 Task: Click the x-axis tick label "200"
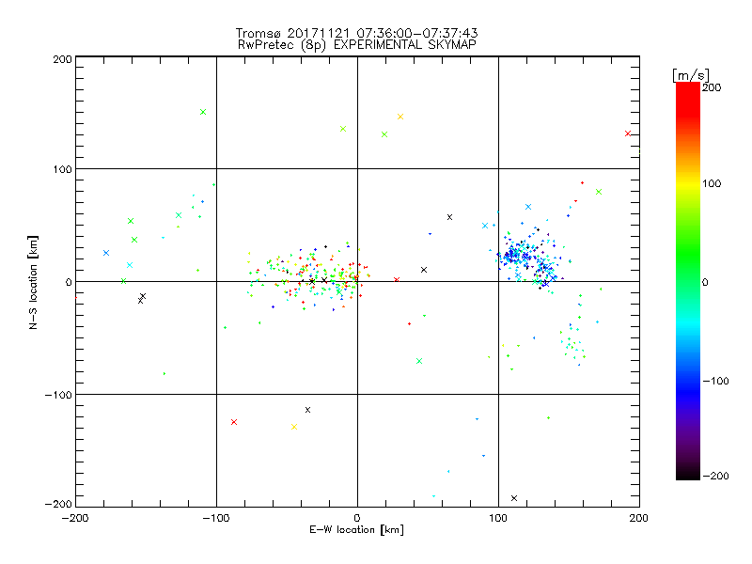tap(639, 518)
